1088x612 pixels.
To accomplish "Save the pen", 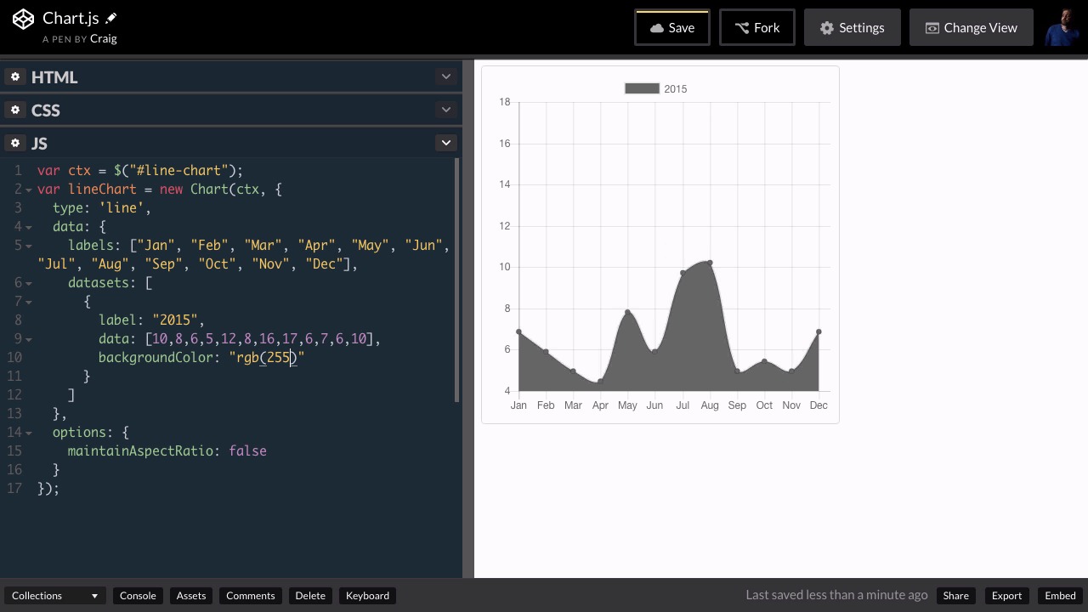I will (x=672, y=27).
